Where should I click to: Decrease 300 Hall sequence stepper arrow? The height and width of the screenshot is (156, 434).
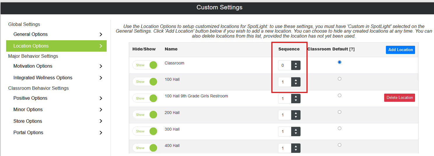296,133
